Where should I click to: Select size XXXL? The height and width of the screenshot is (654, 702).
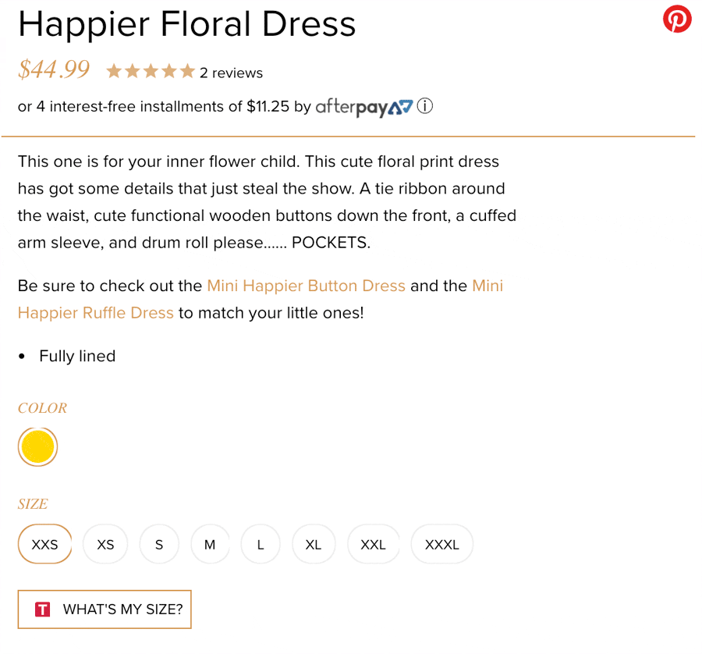coord(442,544)
